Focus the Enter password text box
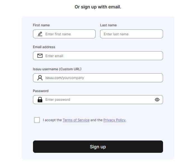Viewport: 191px width, 164px height. pos(98,100)
